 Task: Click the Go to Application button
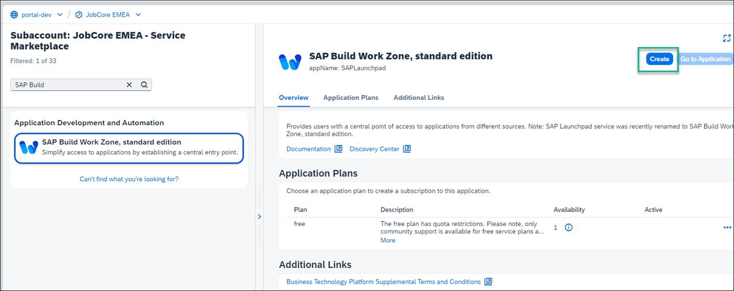tap(705, 59)
